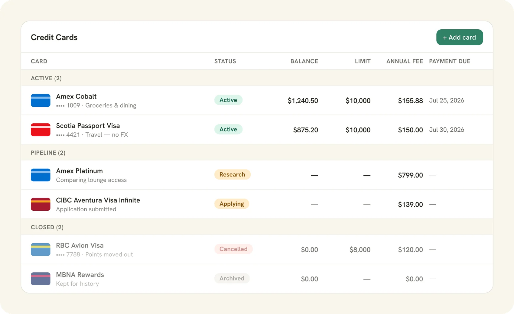
Task: Click the $799.00 annual fee
Action: 410,175
